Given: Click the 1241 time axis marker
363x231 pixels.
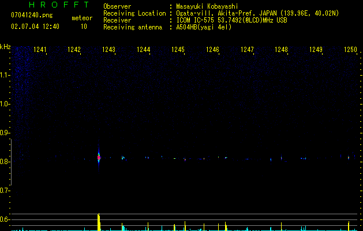Looking at the screenshot, I should 40,50.
